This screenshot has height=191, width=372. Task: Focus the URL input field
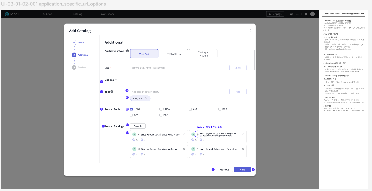click(x=179, y=68)
